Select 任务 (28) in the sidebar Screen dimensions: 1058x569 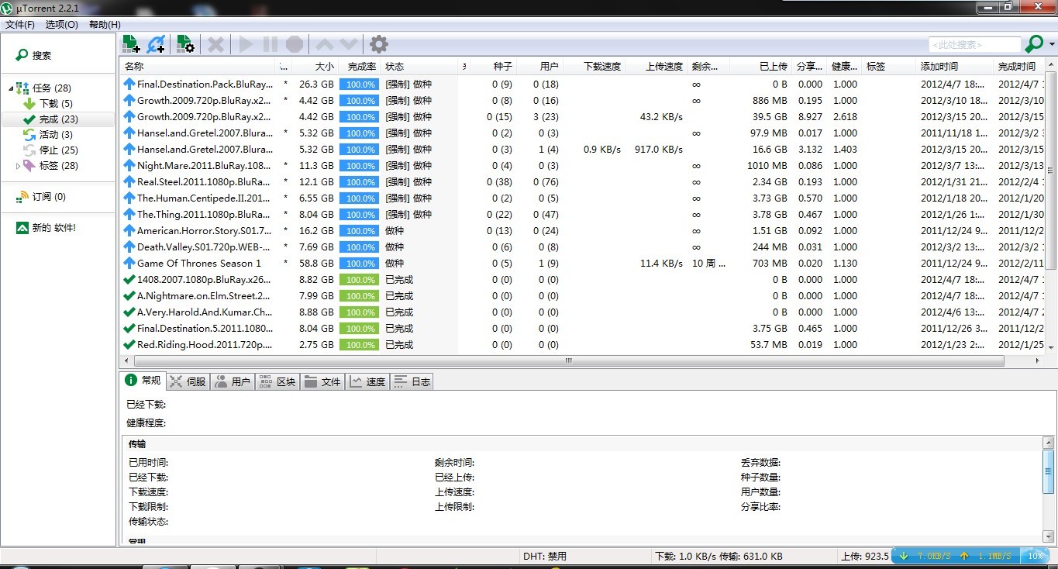pos(51,88)
